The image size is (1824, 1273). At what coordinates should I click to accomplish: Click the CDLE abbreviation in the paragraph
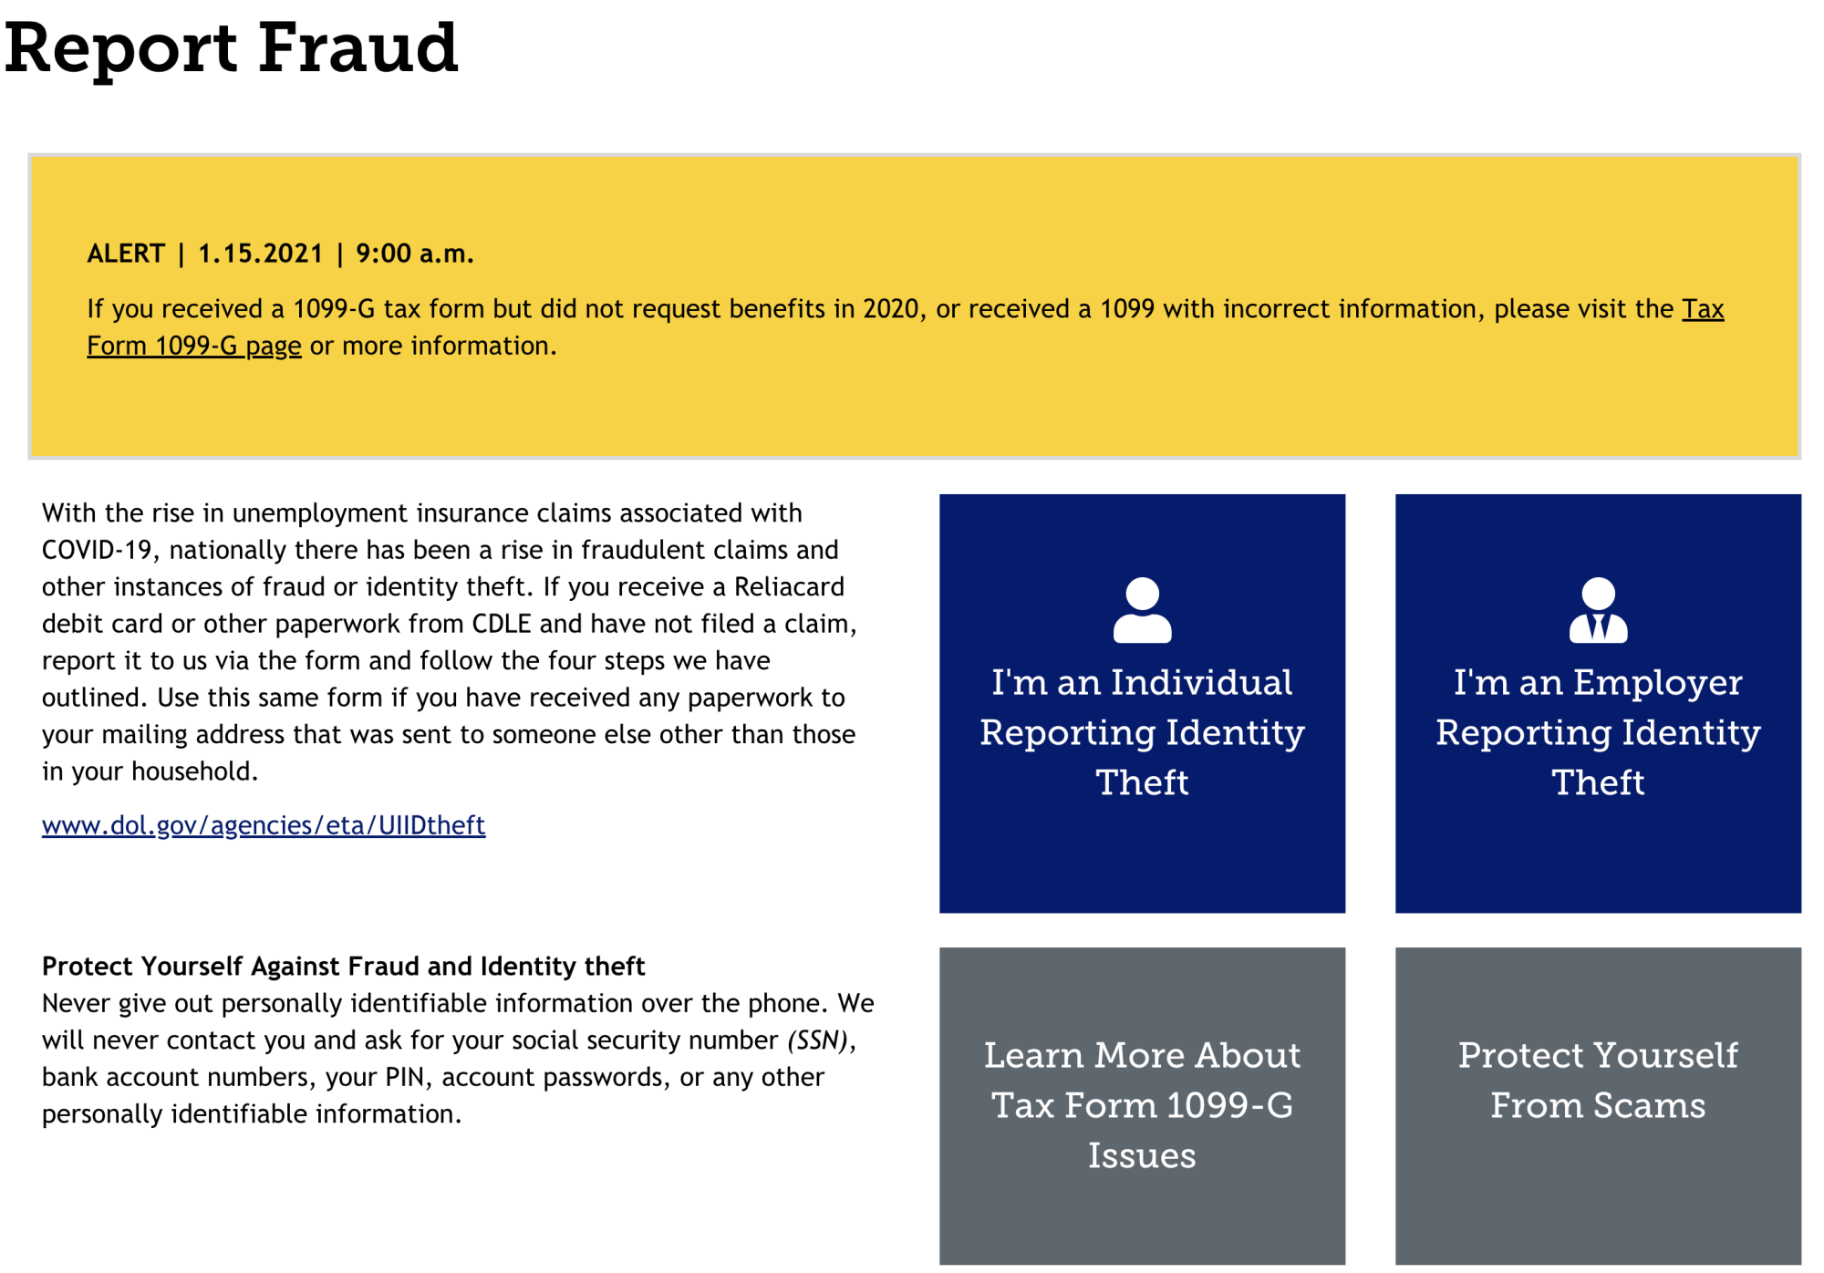point(501,624)
